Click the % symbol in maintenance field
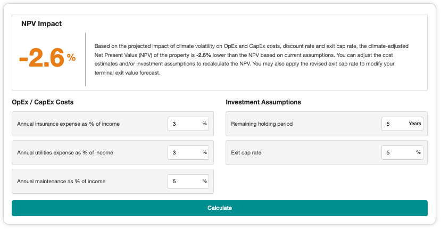 pyautogui.click(x=205, y=182)
